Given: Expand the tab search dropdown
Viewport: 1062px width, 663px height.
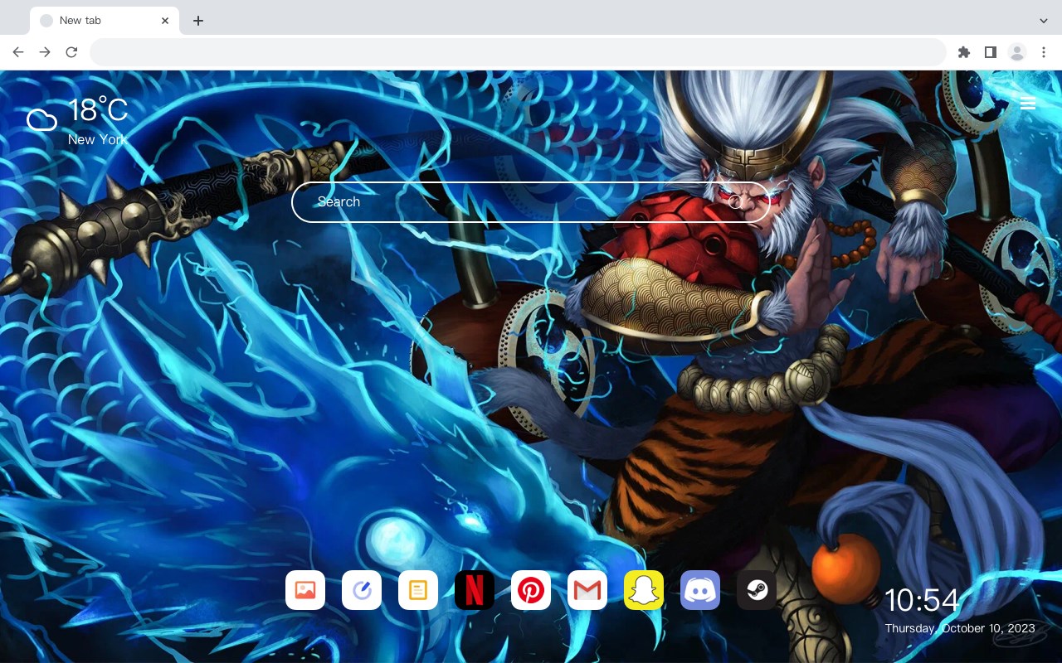Looking at the screenshot, I should coord(1044,21).
